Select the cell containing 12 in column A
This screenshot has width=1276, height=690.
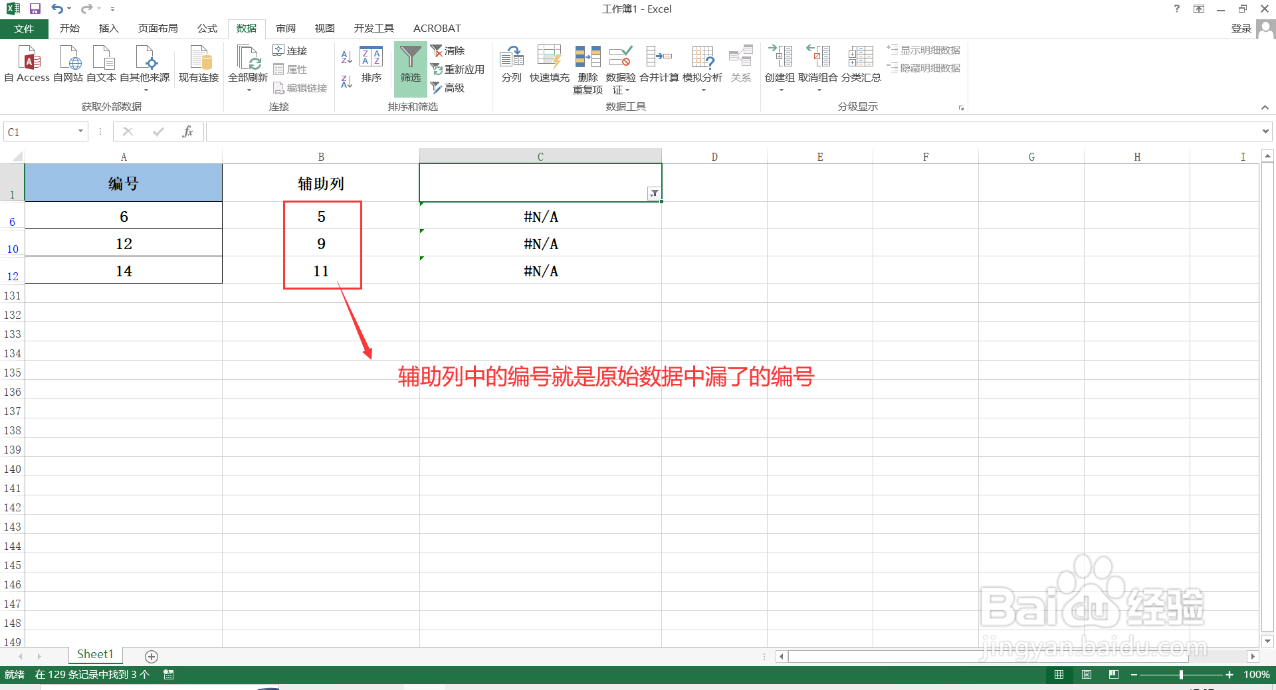coord(124,243)
